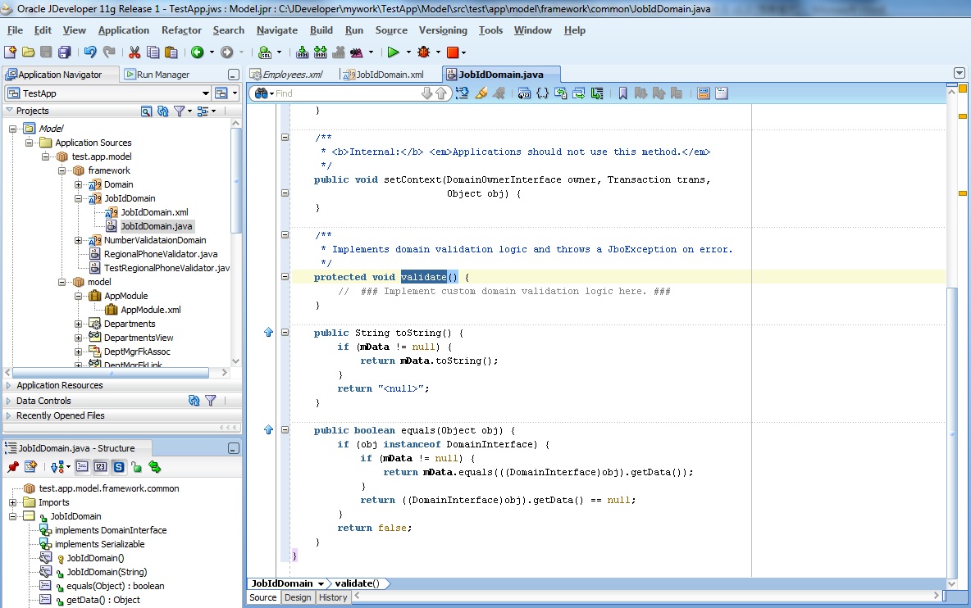Select RegionalPhoneValidator.java in the tree
Viewport: 971px width, 608px height.
tap(161, 254)
